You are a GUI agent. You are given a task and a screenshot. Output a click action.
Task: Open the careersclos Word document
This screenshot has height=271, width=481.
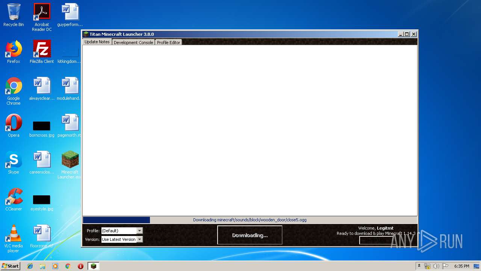point(42,163)
